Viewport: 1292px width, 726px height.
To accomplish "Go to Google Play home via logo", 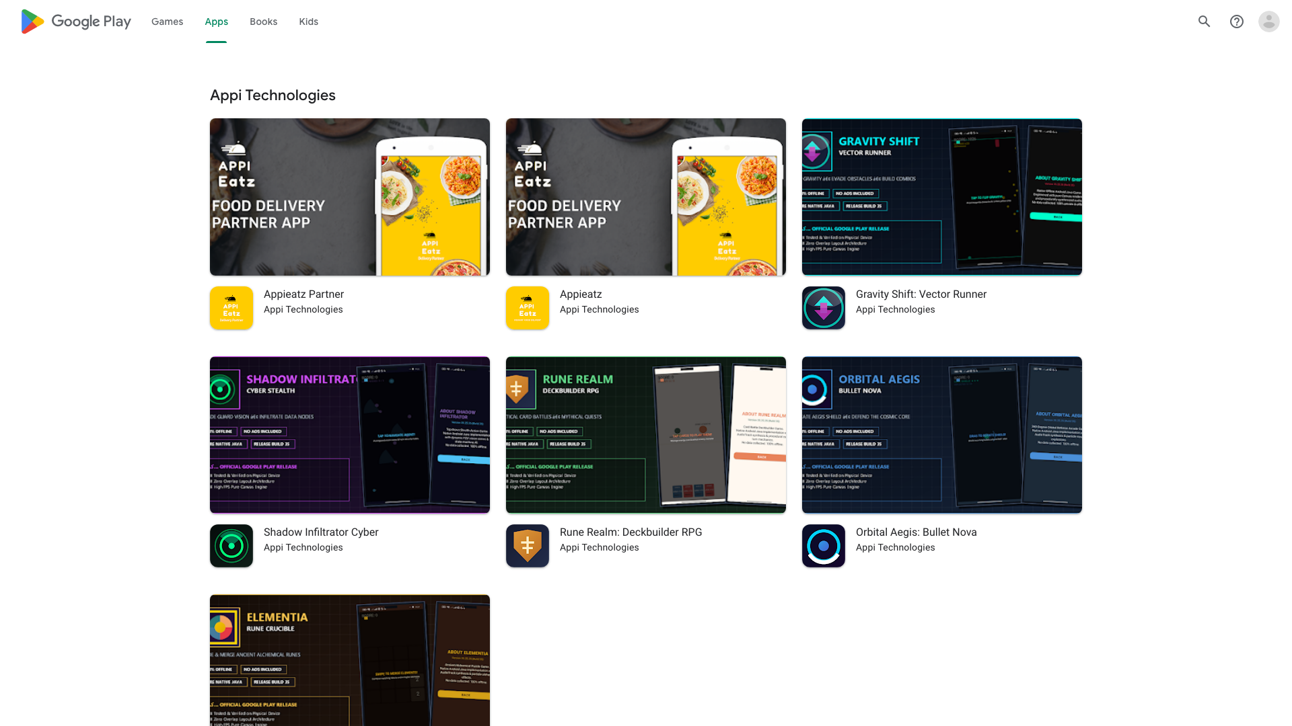I will coord(76,22).
